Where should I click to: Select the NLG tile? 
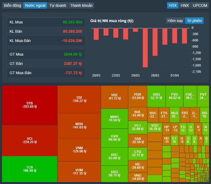[x=175, y=115]
